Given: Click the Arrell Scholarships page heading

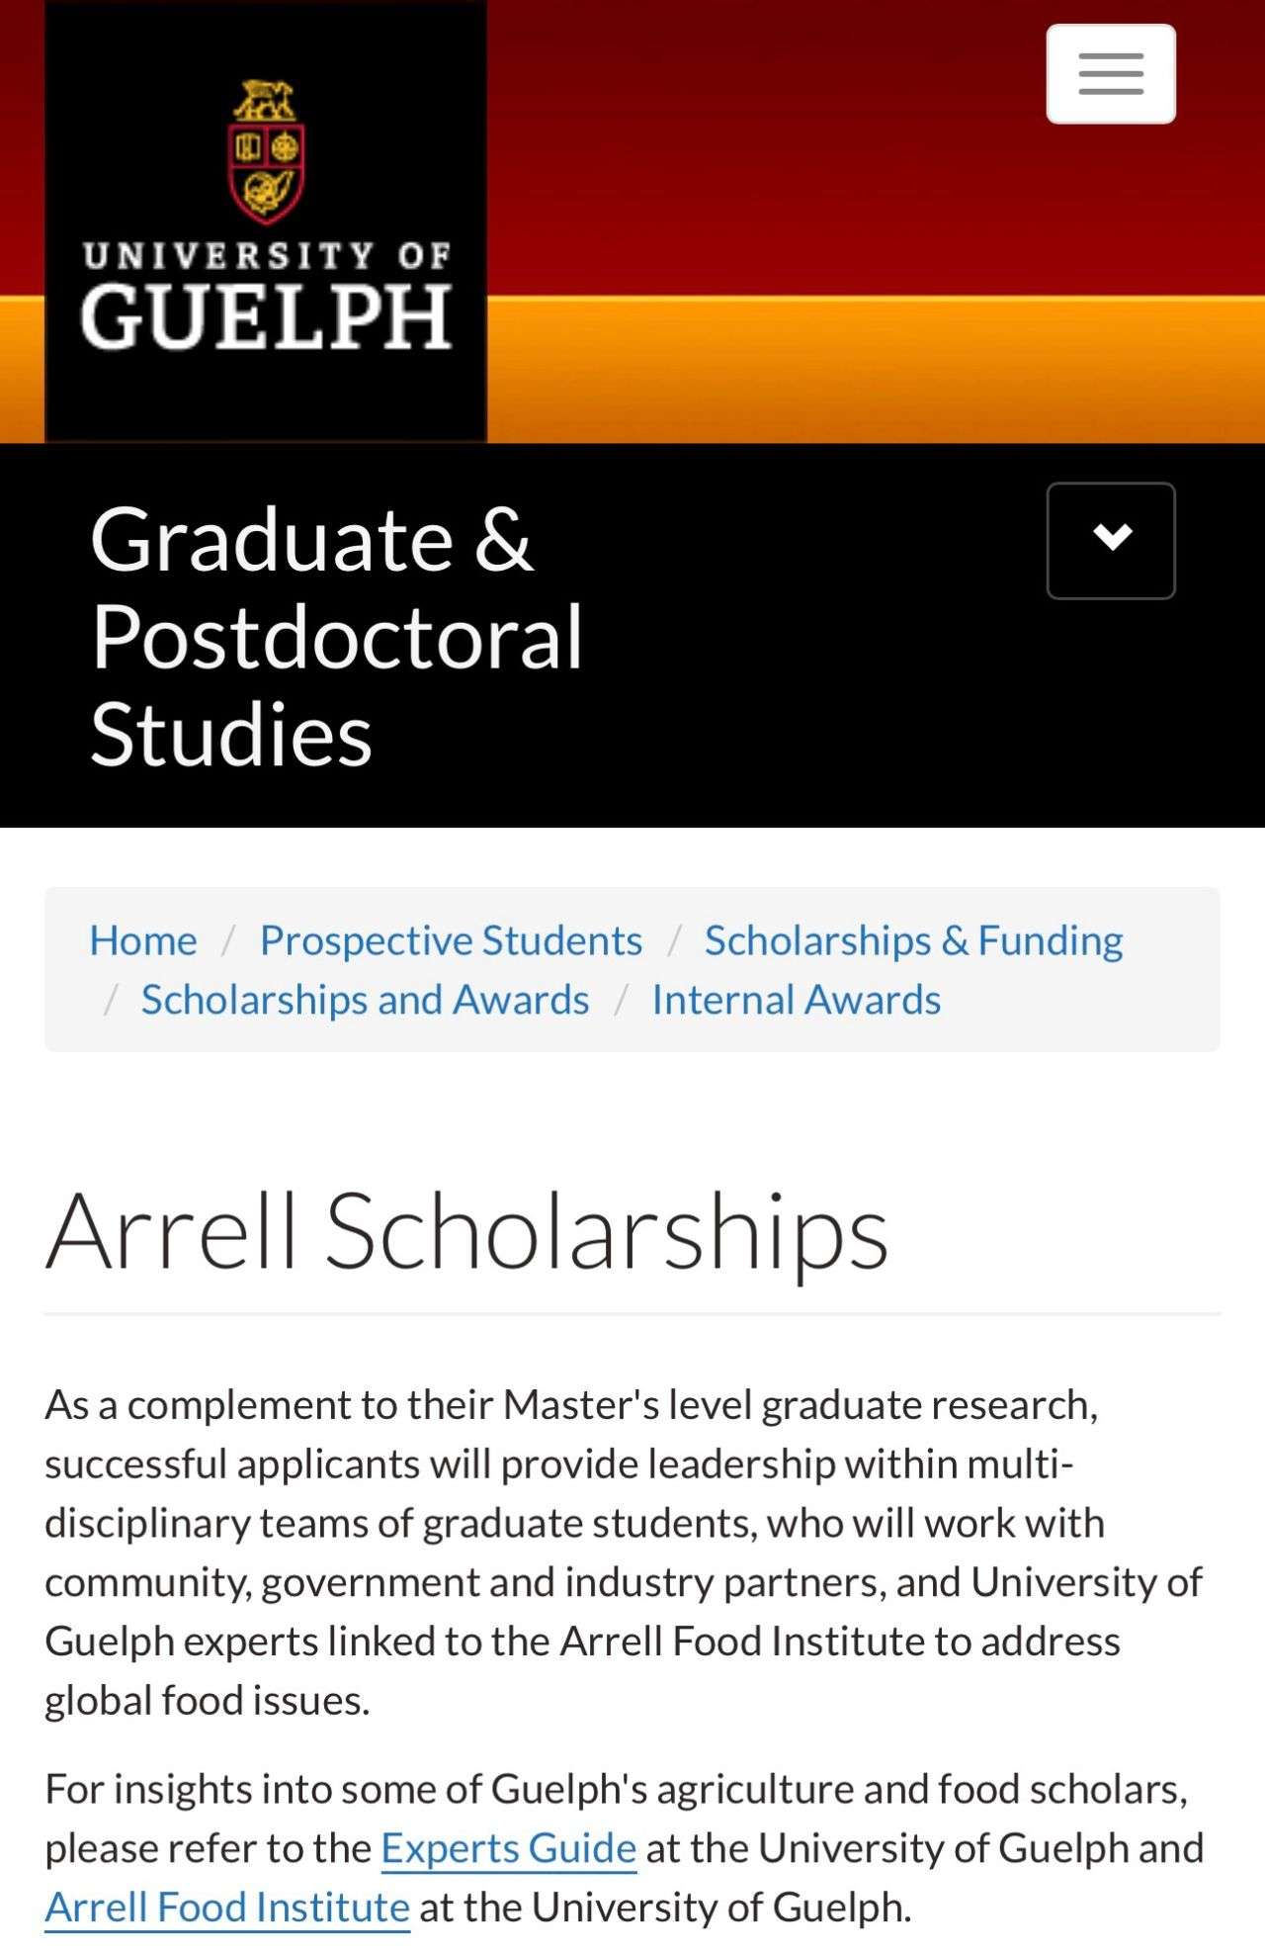Looking at the screenshot, I should tap(466, 1231).
